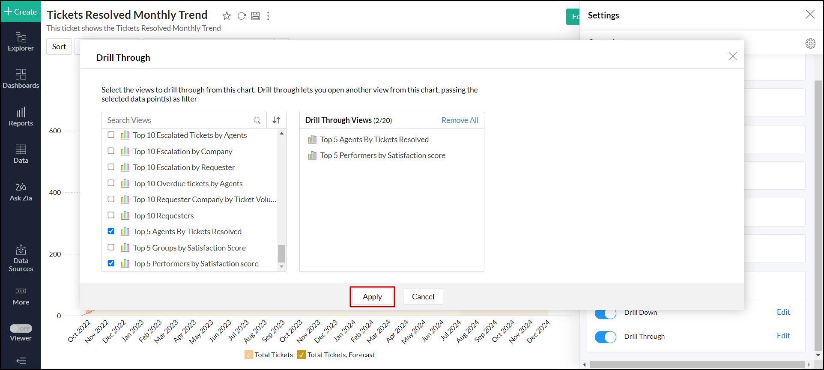
Task: Go to Dashboards in the sidebar
Action: (21, 79)
